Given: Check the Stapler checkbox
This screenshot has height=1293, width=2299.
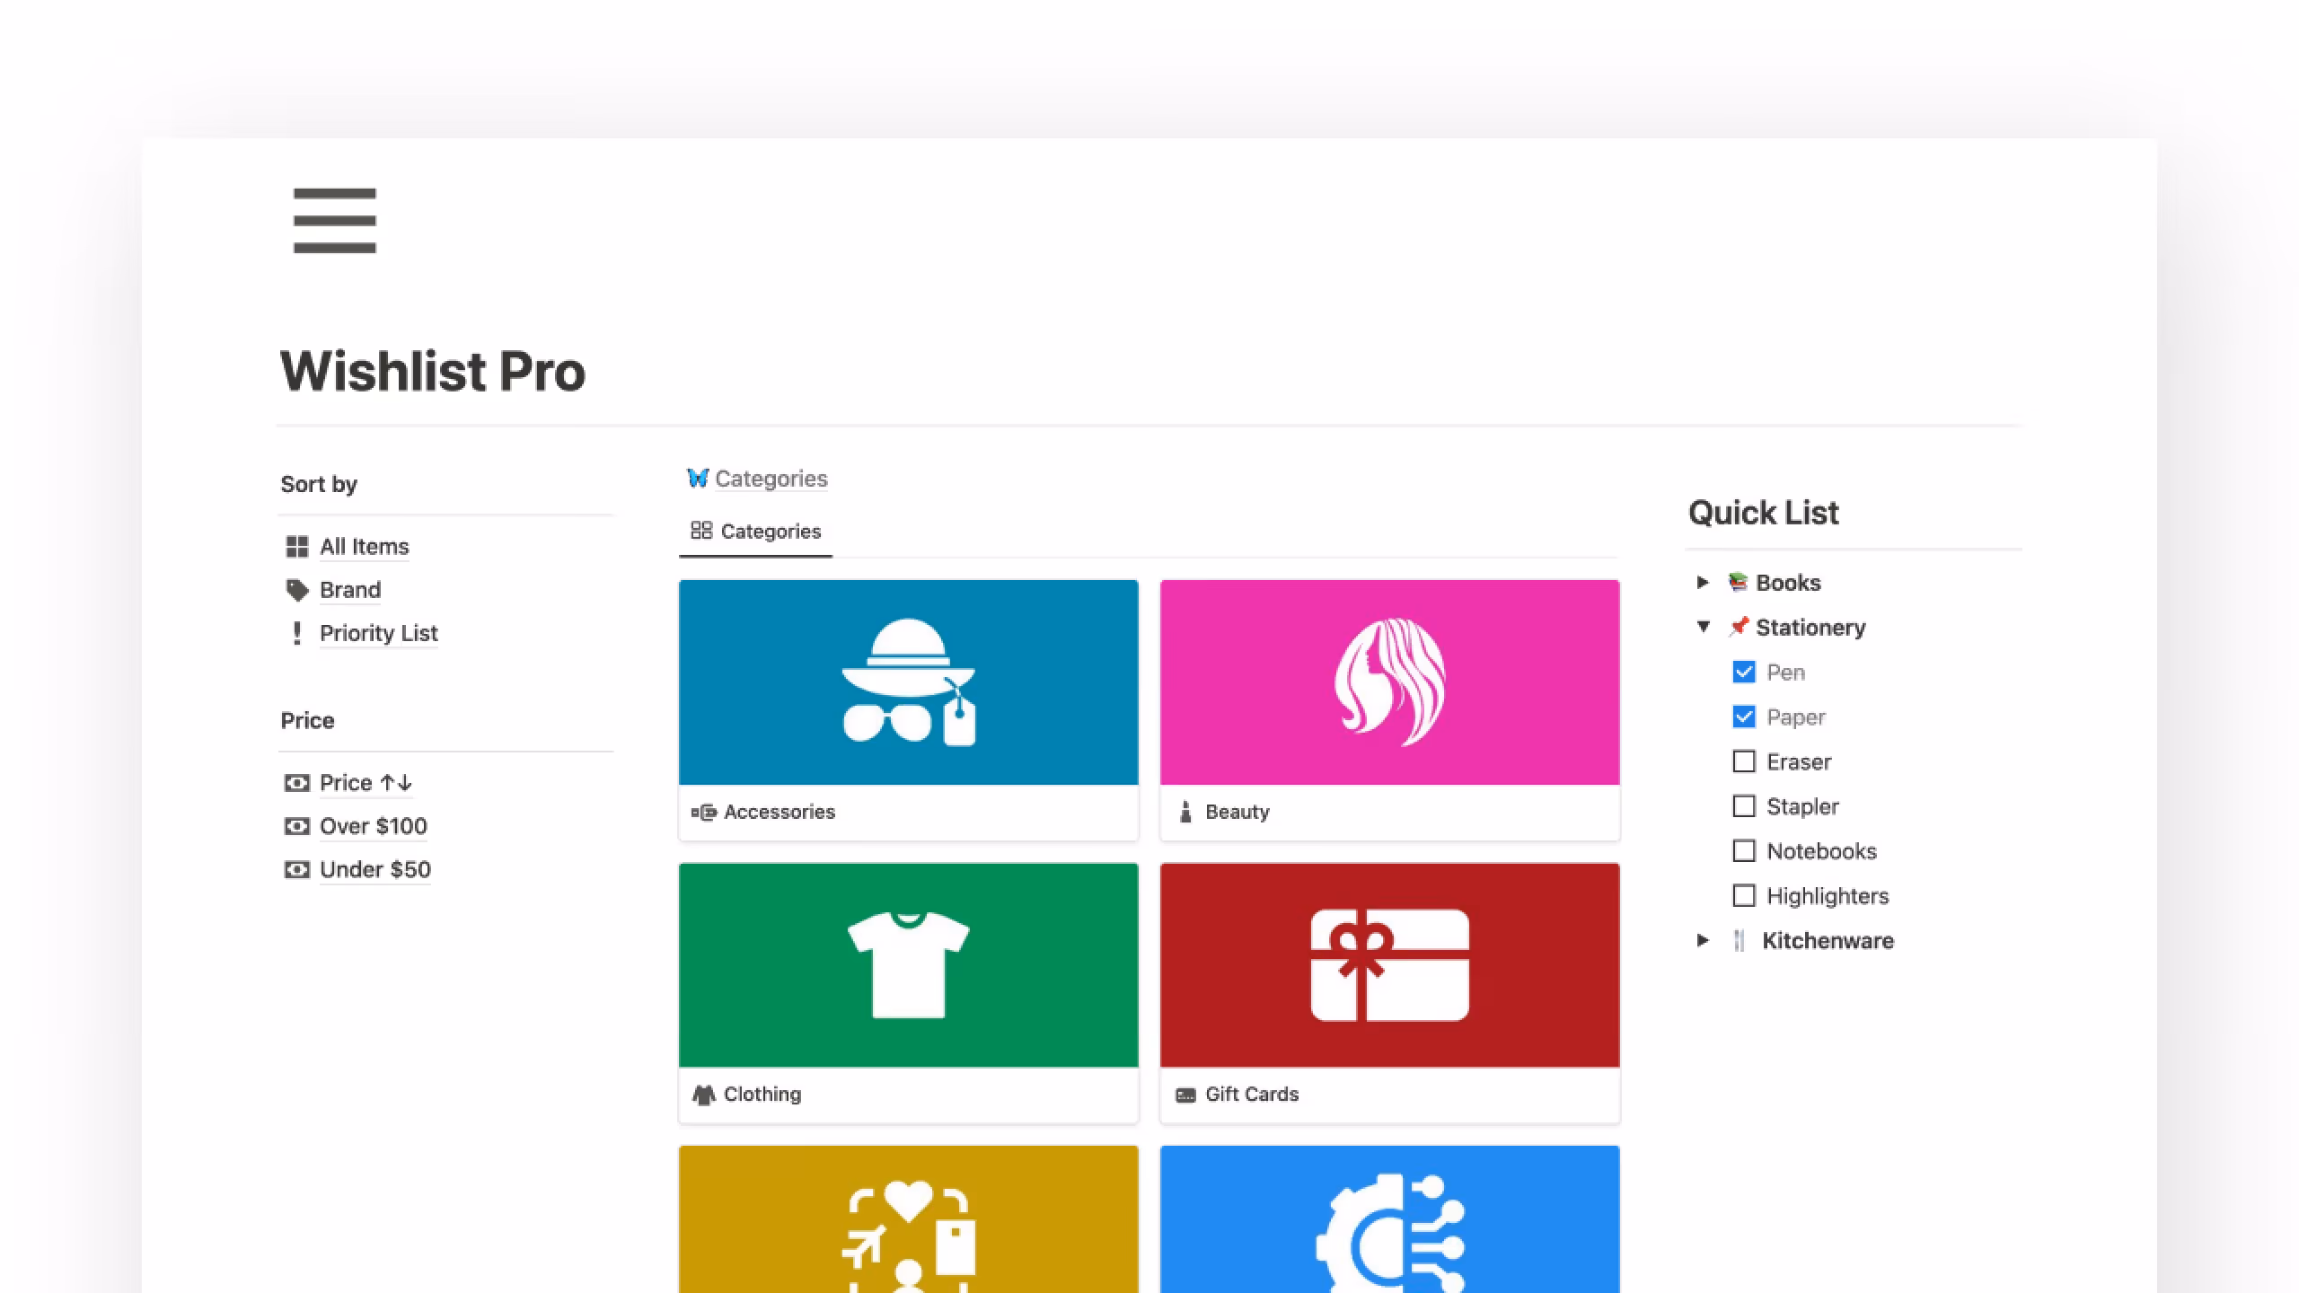Looking at the screenshot, I should [1744, 806].
